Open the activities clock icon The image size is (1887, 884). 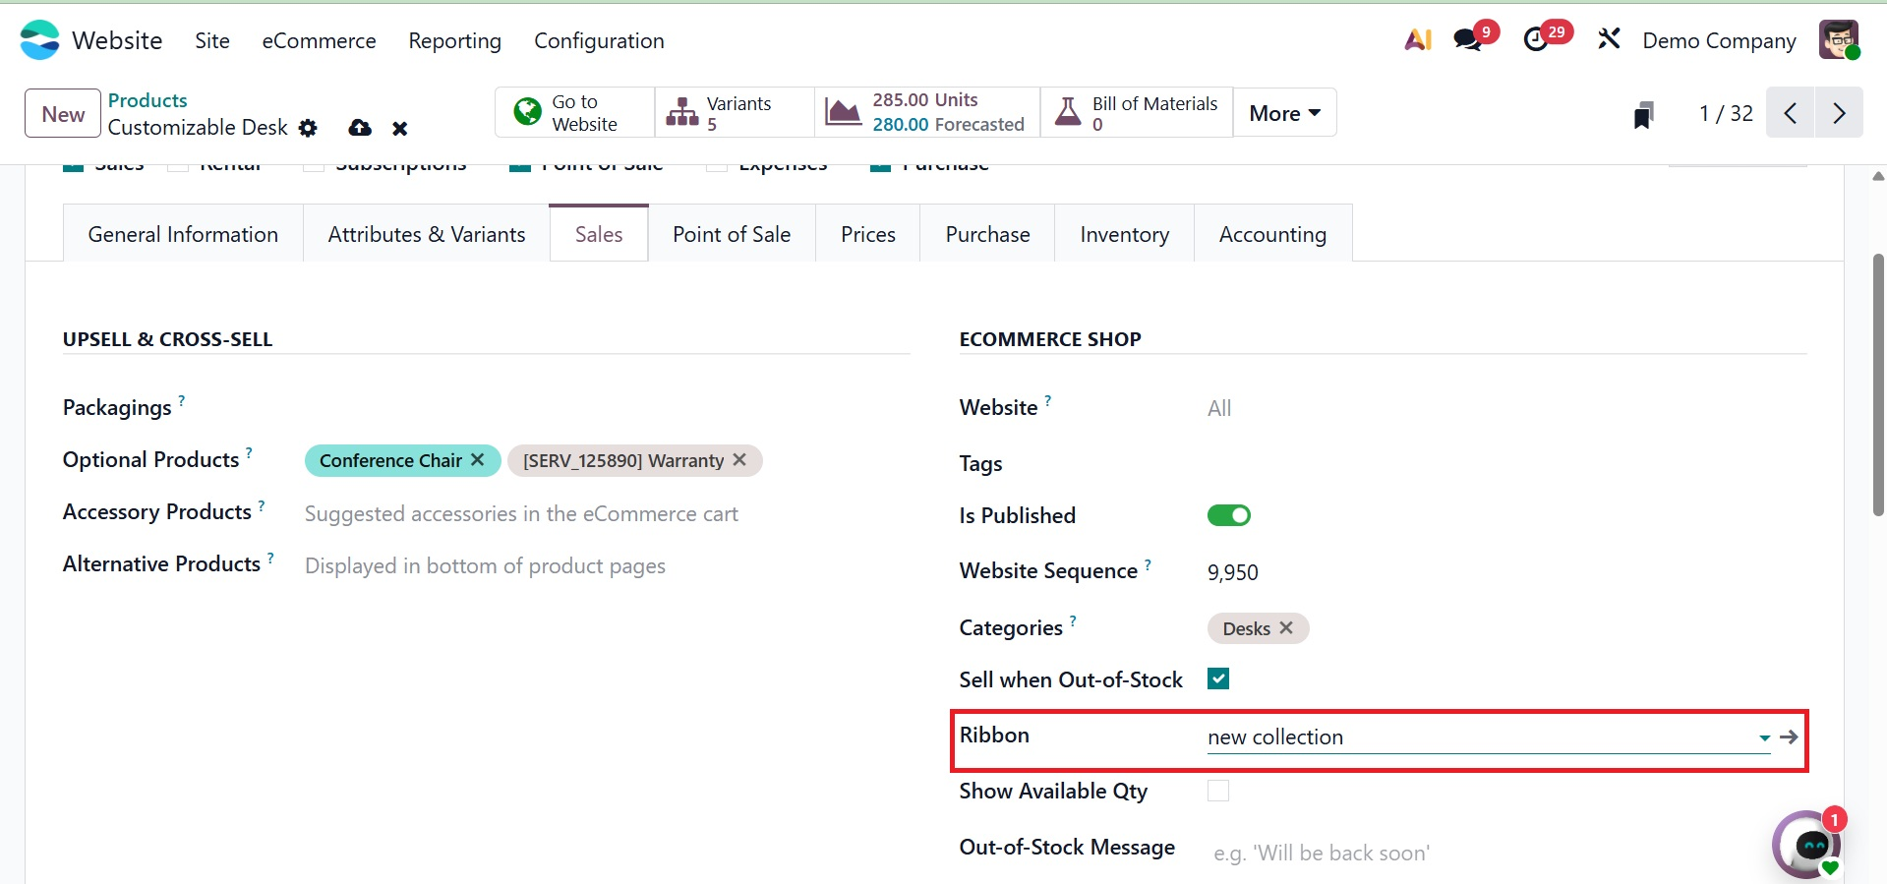tap(1536, 40)
